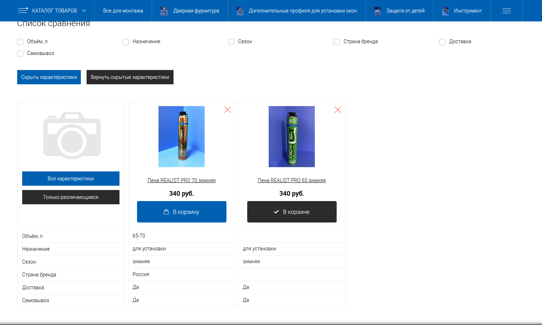Open the Защита от детей menu item

[405, 11]
